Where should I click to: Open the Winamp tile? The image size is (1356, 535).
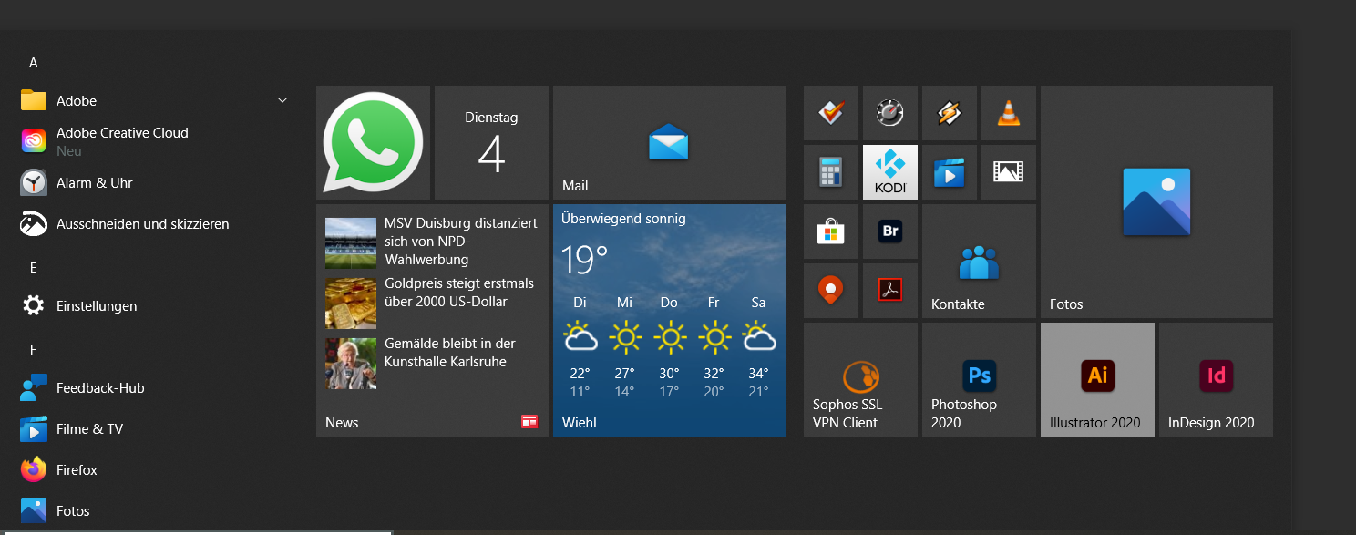pos(950,113)
